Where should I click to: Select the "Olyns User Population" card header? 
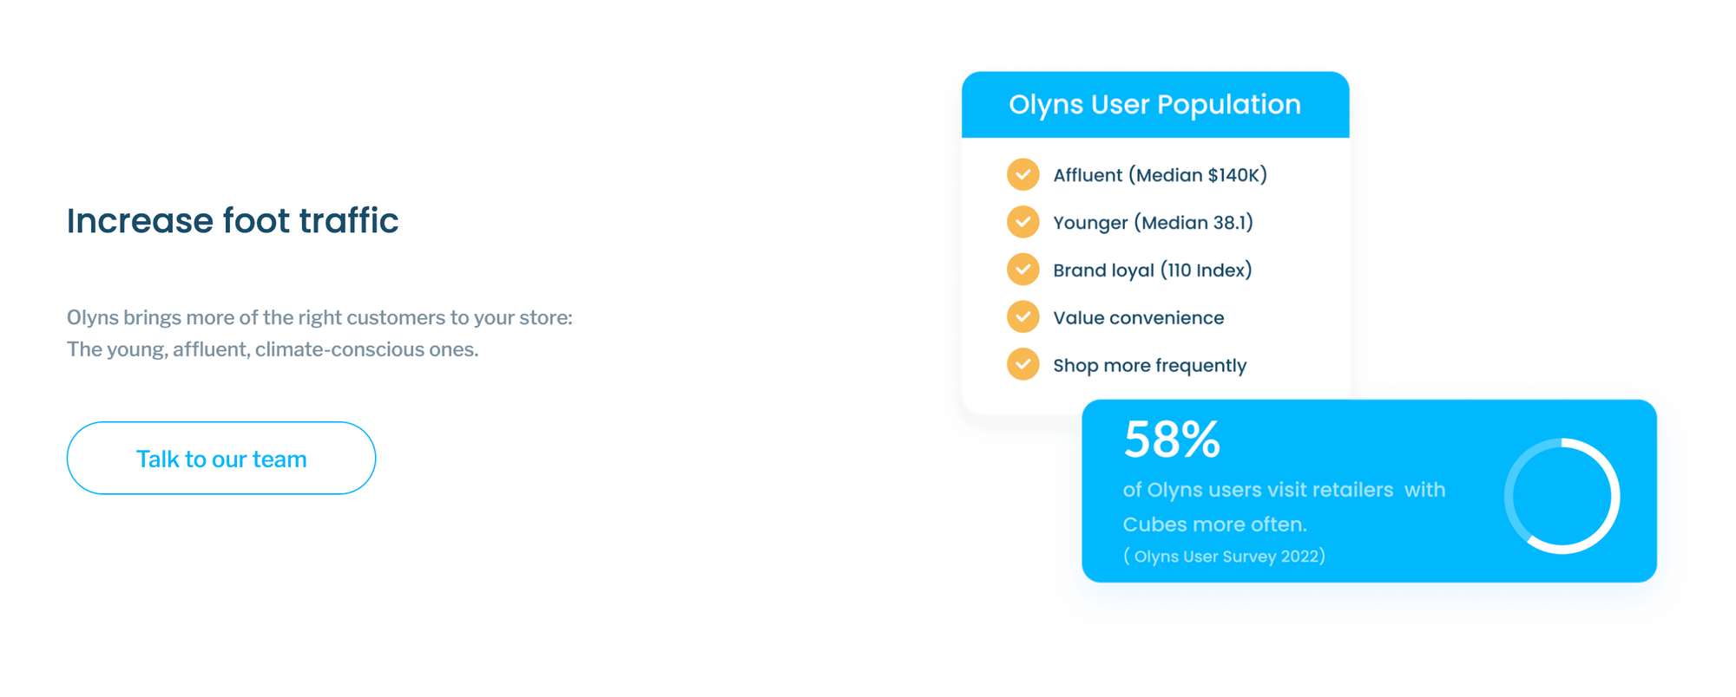1154,105
